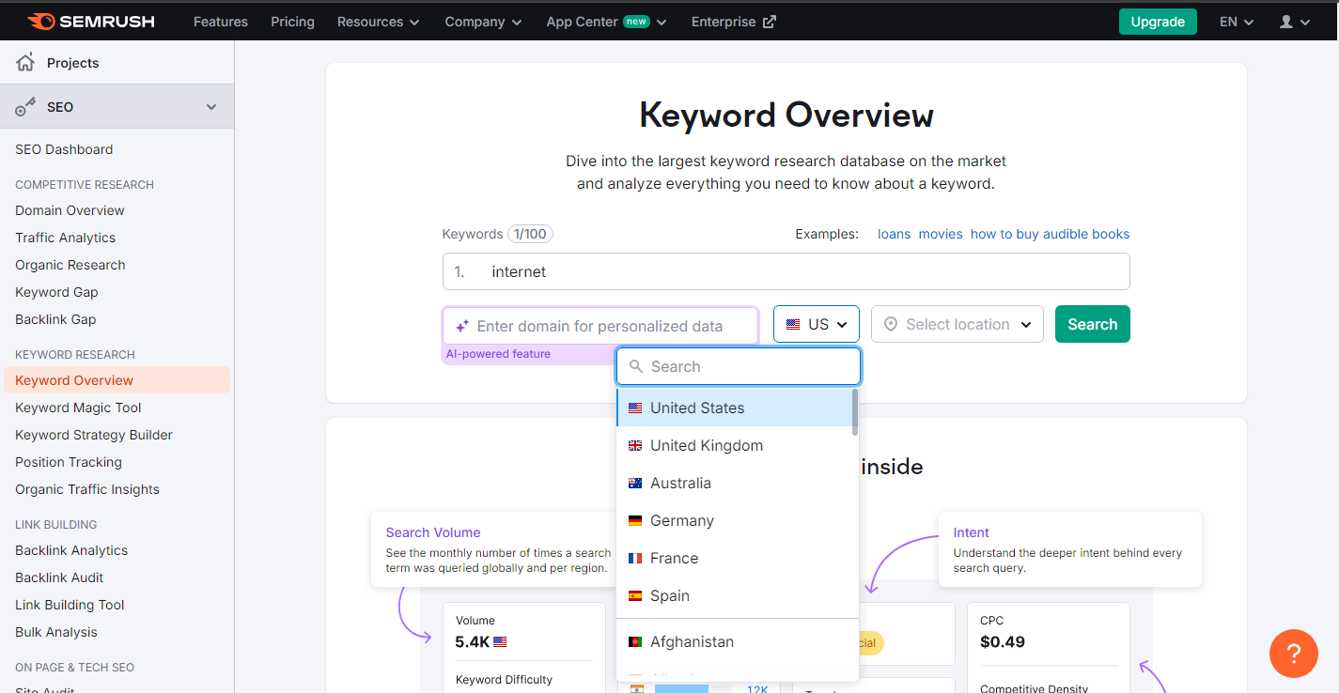The image size is (1339, 693).
Task: Click the Projects home icon
Action: (x=25, y=62)
